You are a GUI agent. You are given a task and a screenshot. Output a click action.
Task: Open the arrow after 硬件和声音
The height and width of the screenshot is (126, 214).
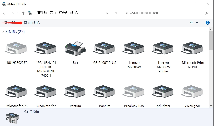click(56, 13)
